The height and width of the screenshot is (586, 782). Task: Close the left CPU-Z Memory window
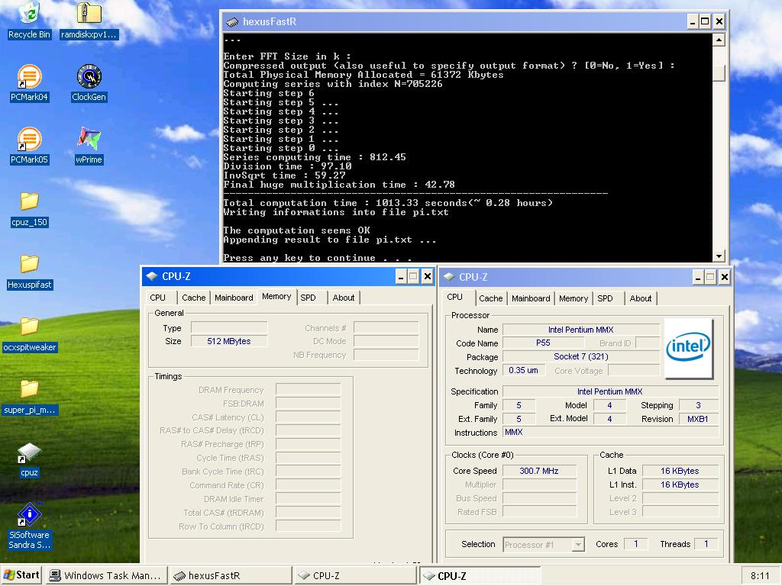[428, 276]
